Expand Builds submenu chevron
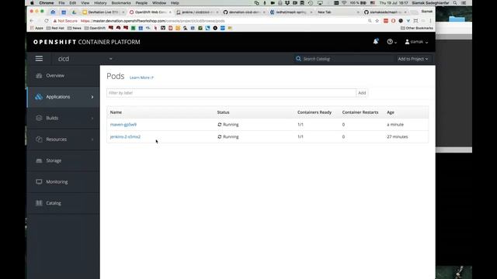The image size is (497, 279). (x=92, y=118)
